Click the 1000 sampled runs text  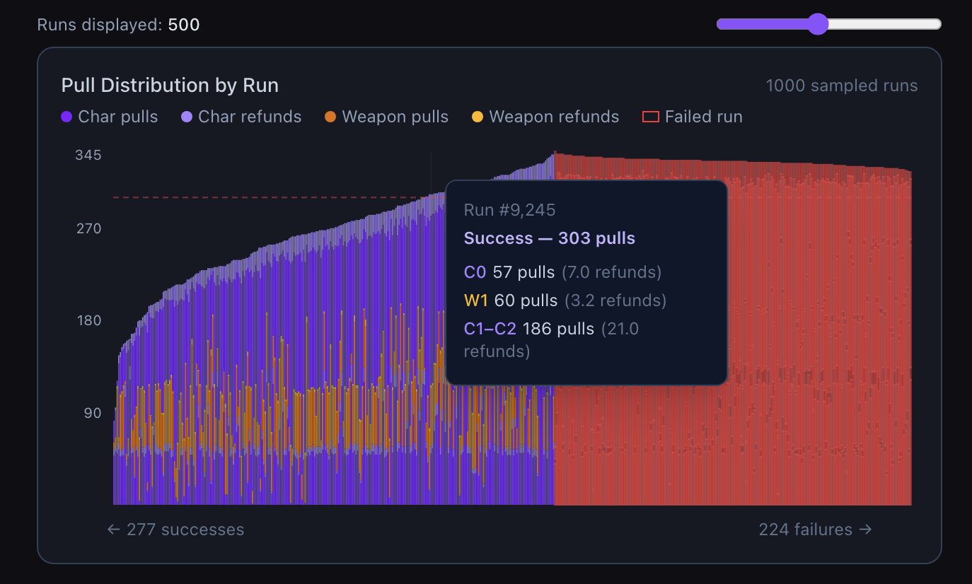842,86
